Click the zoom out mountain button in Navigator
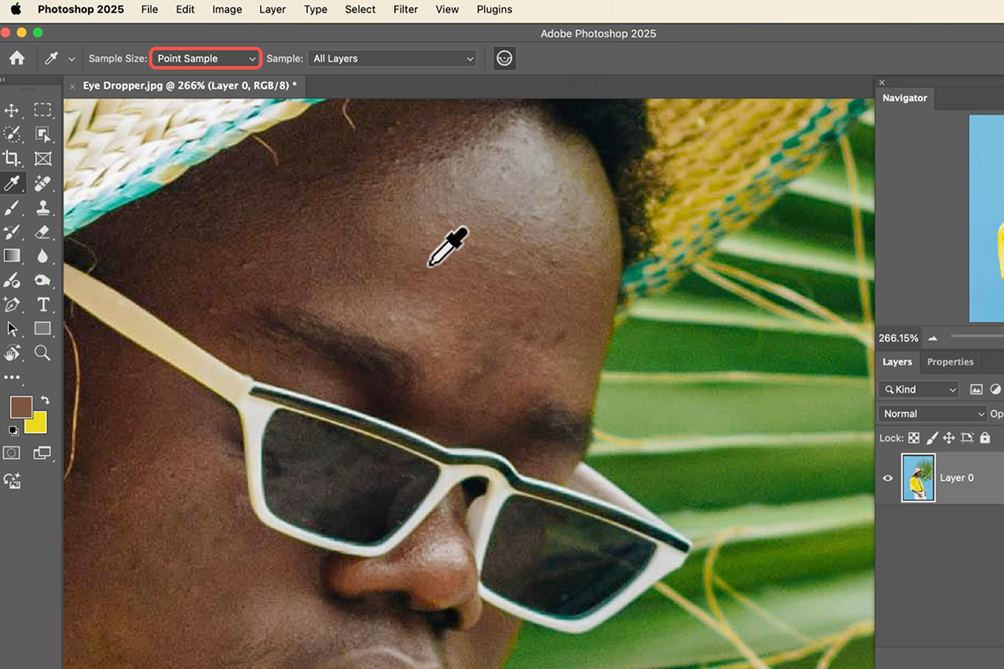This screenshot has width=1004, height=669. 933,339
